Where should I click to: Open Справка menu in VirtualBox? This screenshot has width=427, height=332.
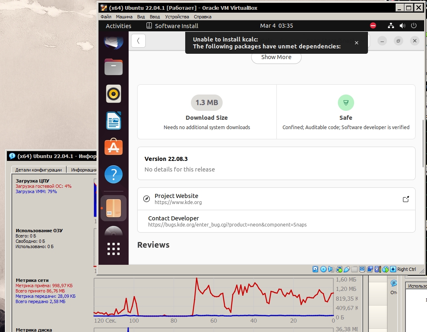[x=203, y=17]
